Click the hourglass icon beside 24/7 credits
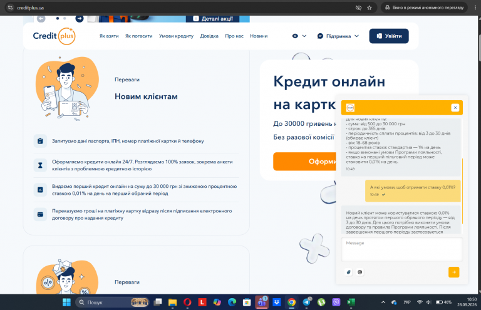The image size is (481, 310). (40, 165)
